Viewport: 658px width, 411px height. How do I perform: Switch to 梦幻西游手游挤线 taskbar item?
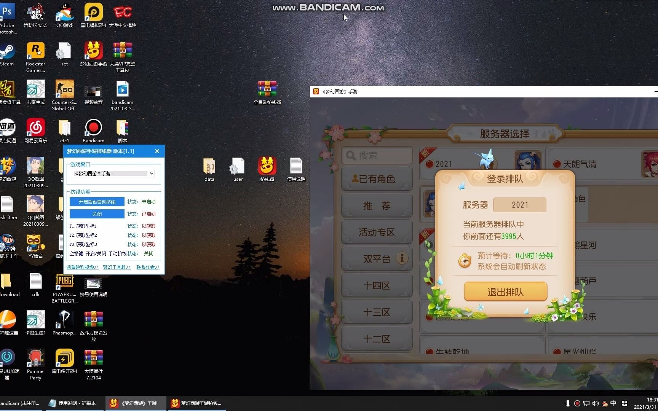coord(196,403)
